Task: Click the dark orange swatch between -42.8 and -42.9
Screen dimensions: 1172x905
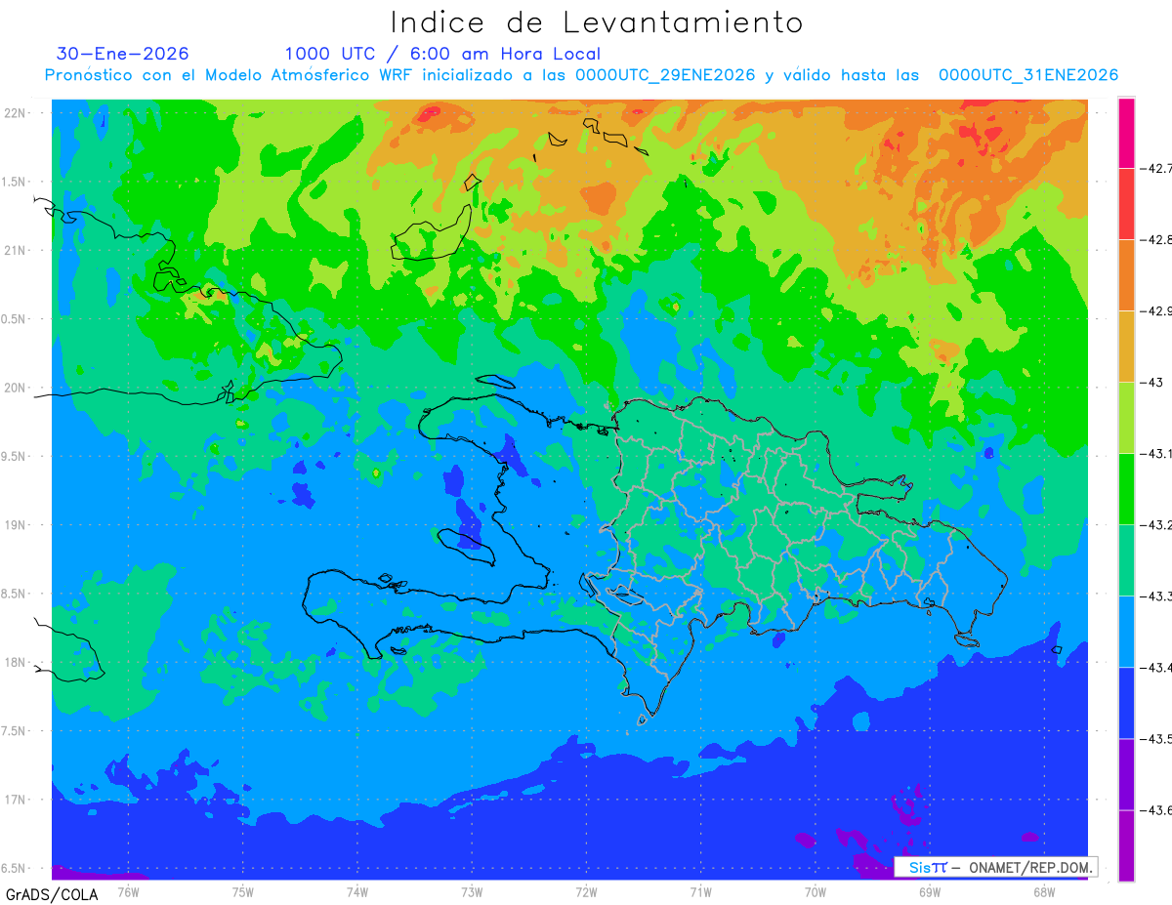Action: 1126,274
